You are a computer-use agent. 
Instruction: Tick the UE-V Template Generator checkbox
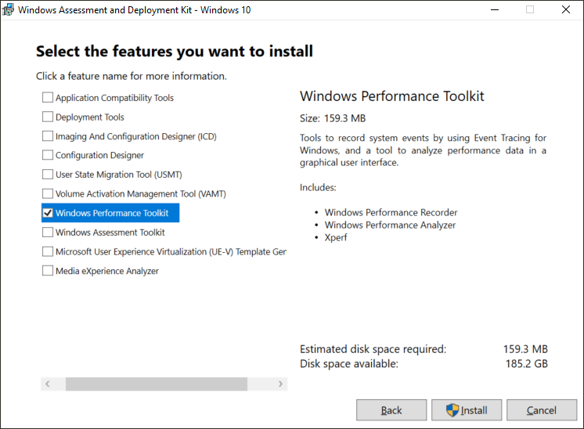[x=48, y=252]
